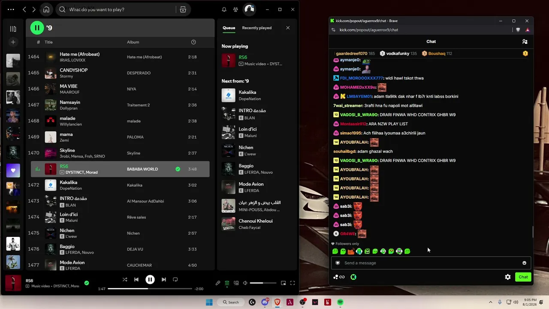Sort the track list by Title

coord(48,42)
